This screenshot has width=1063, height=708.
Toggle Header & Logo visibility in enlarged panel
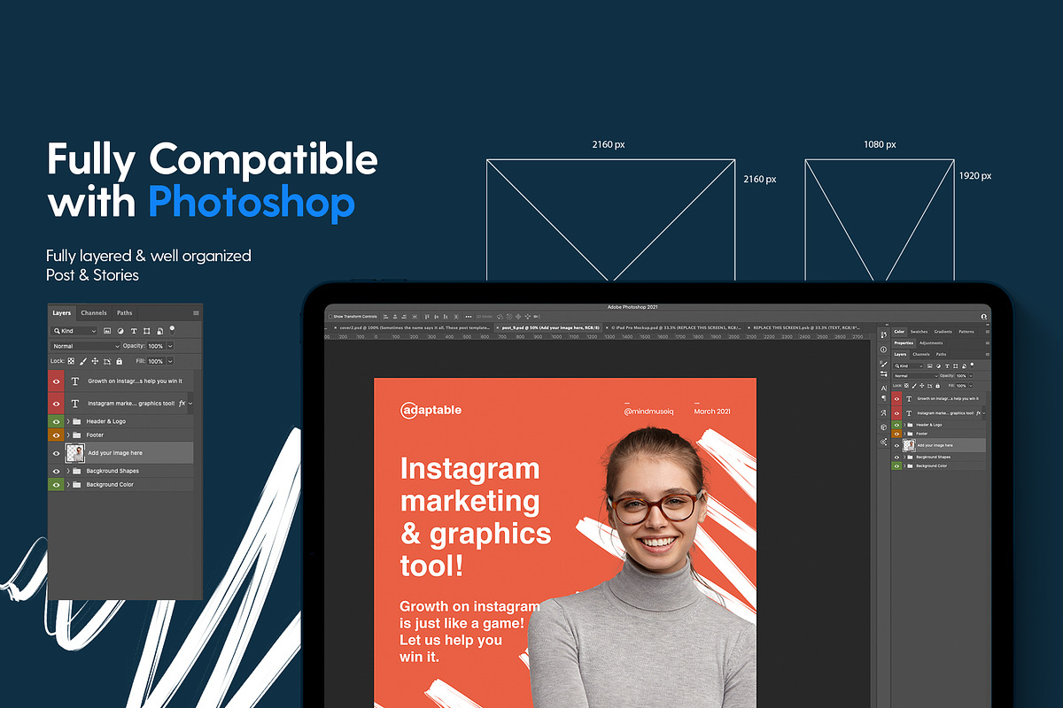pyautogui.click(x=56, y=421)
